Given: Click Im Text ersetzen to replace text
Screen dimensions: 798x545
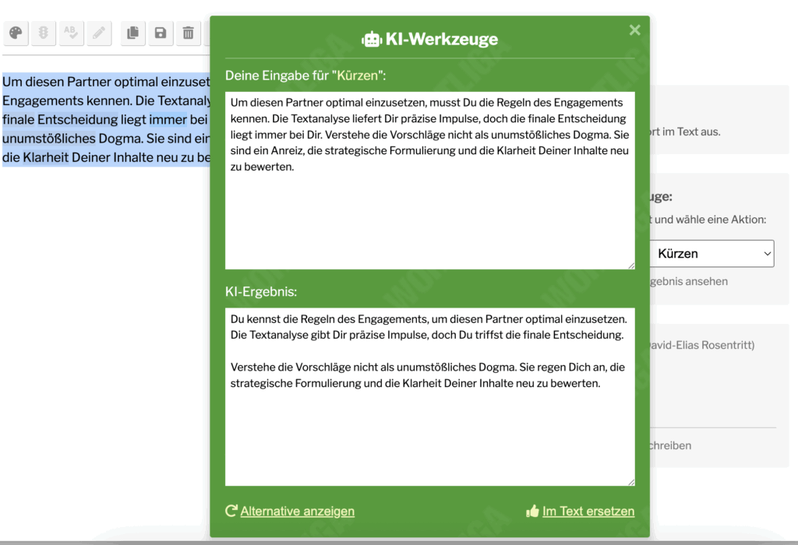Looking at the screenshot, I should [x=589, y=511].
